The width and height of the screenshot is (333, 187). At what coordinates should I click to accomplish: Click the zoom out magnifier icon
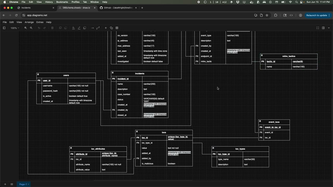coord(31,28)
